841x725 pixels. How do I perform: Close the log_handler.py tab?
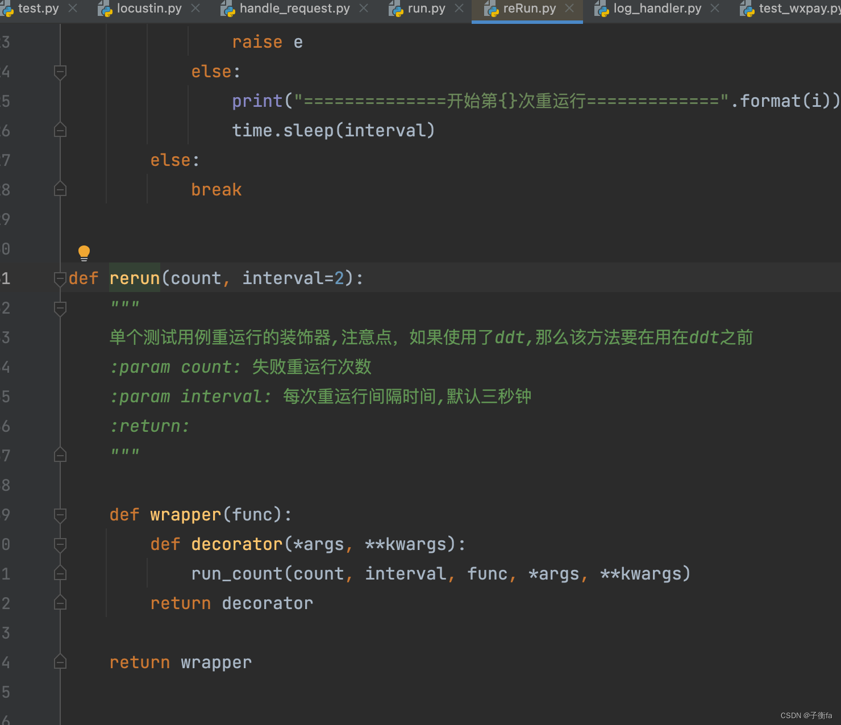coord(715,8)
